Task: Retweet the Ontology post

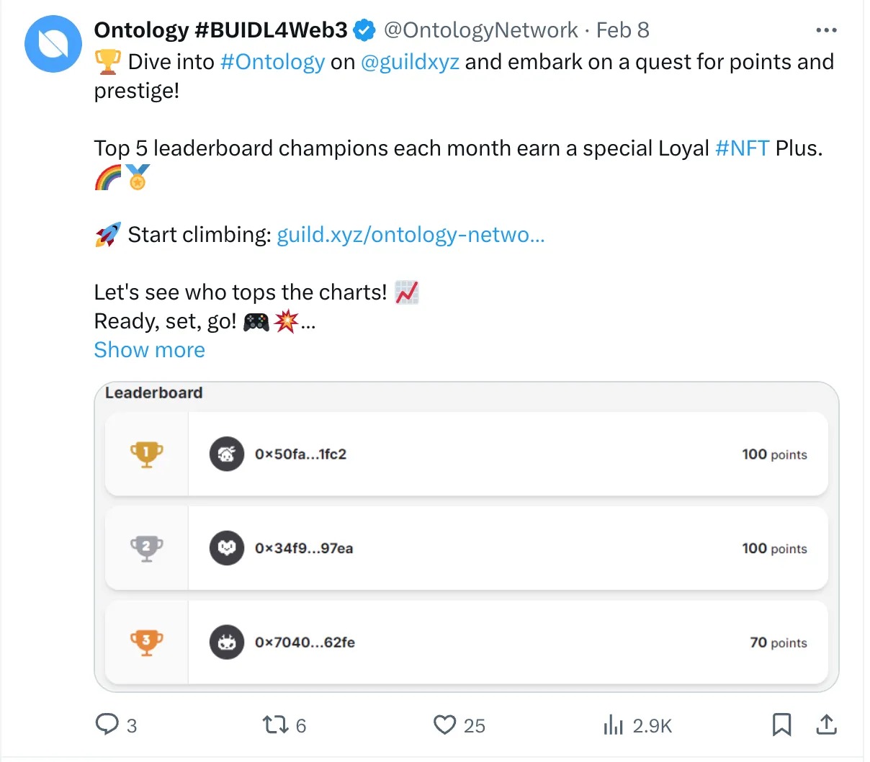Action: pyautogui.click(x=275, y=724)
